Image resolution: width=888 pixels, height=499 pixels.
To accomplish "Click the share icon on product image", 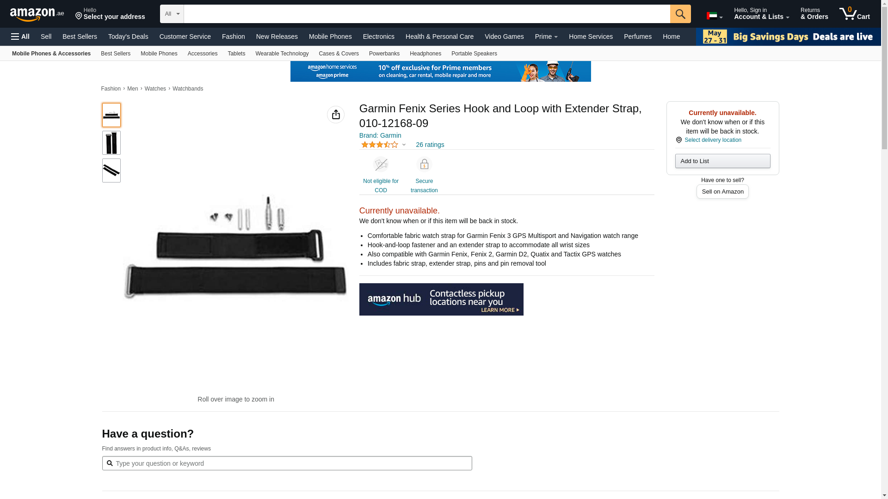I will point(335,115).
